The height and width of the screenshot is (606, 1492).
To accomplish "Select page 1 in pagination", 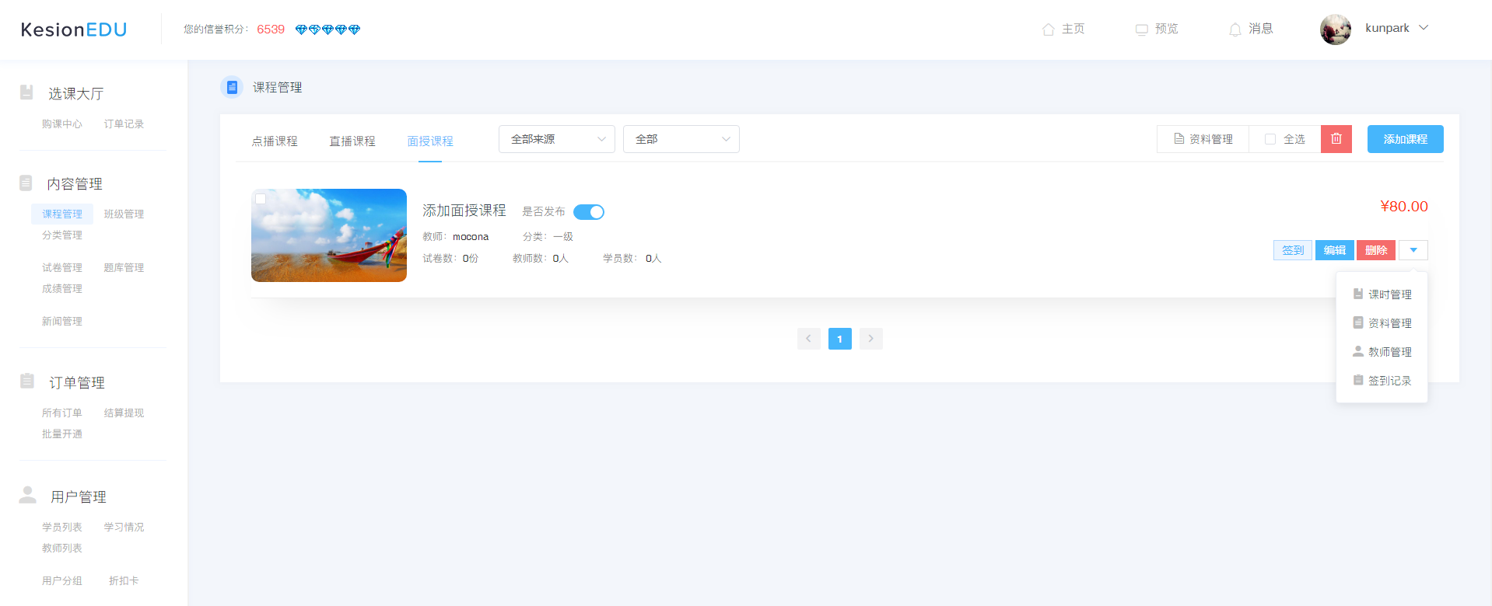I will [x=840, y=339].
